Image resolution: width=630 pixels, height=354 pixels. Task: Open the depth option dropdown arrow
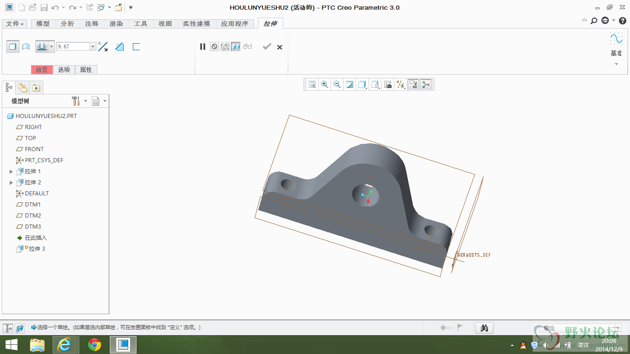pos(52,47)
